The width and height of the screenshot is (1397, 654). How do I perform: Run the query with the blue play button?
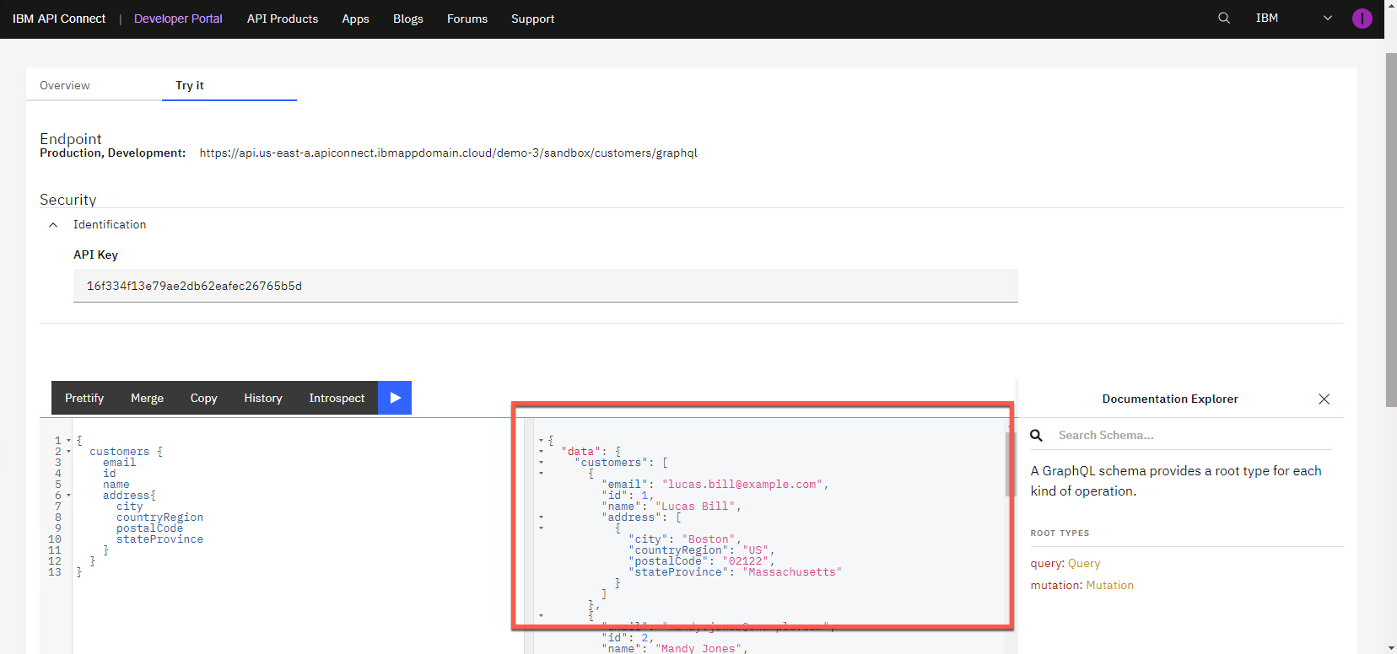[x=395, y=398]
